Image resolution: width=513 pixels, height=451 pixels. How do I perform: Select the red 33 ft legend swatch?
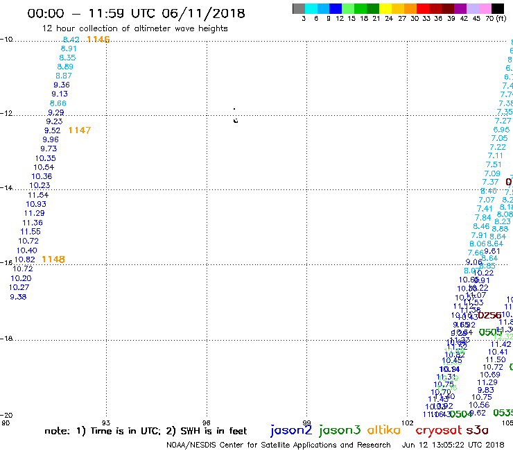click(x=423, y=8)
